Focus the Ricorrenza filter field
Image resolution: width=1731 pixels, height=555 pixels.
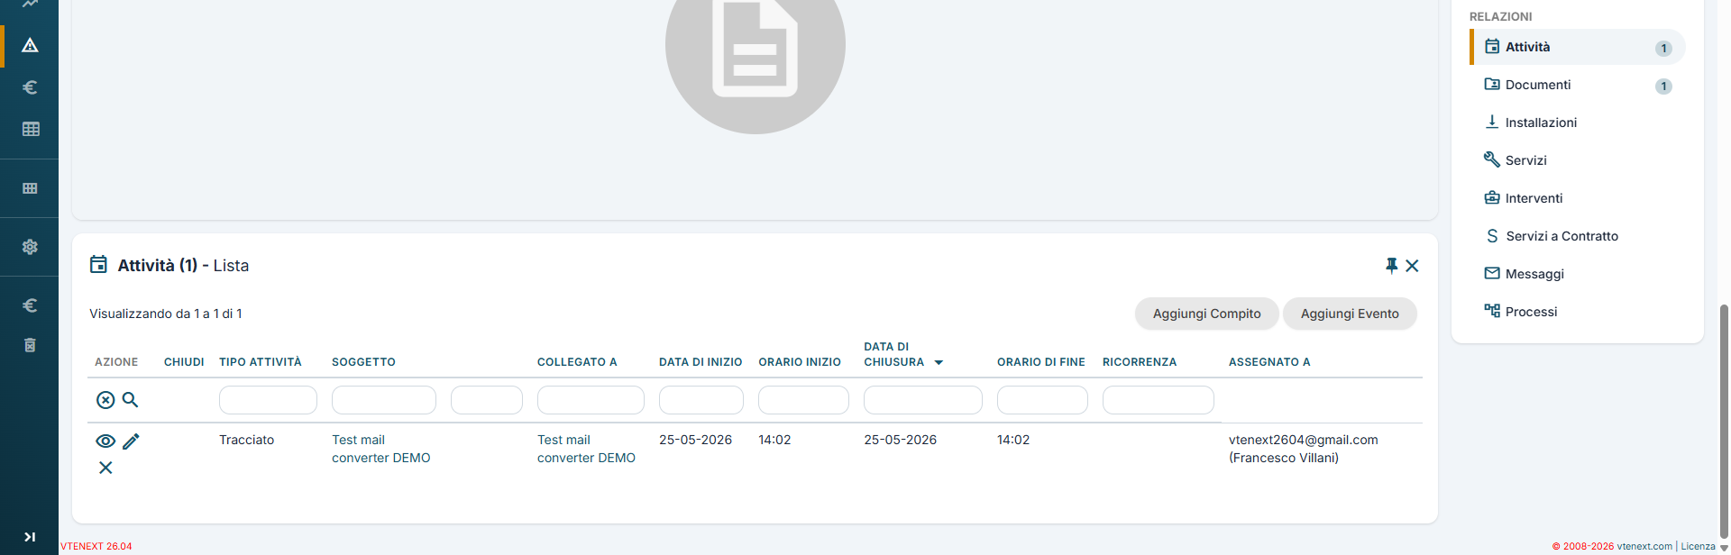point(1159,400)
